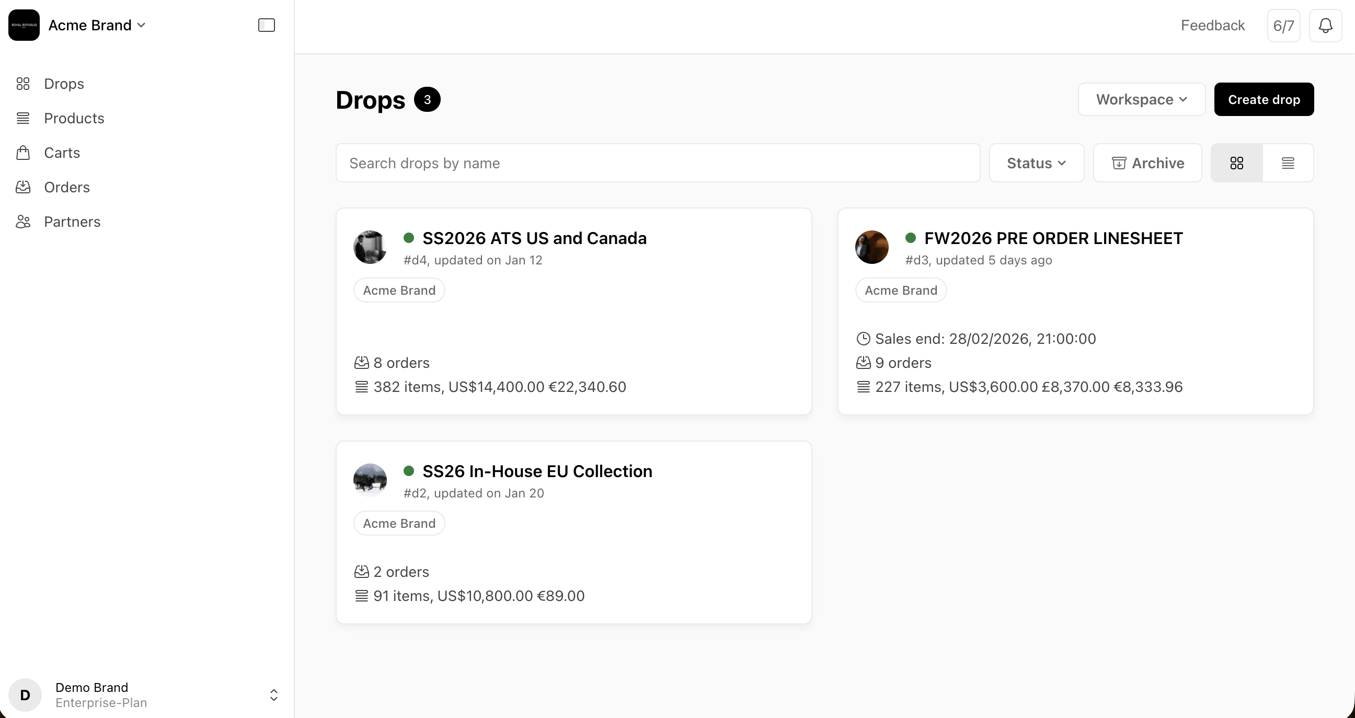The height and width of the screenshot is (718, 1355).
Task: Click the Carts bag icon
Action: 22,153
